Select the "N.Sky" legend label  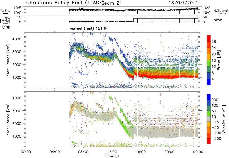pos(5,11)
